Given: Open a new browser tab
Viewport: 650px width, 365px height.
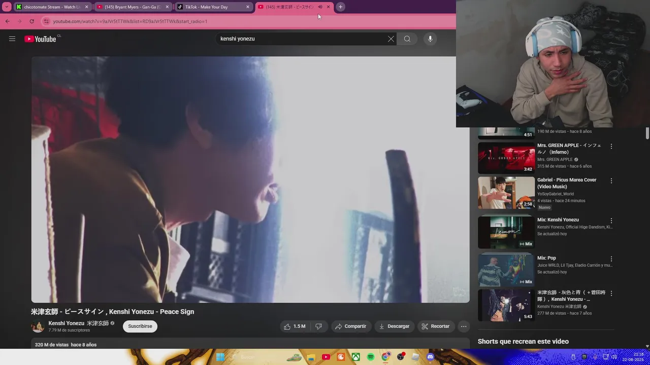Looking at the screenshot, I should tap(340, 7).
